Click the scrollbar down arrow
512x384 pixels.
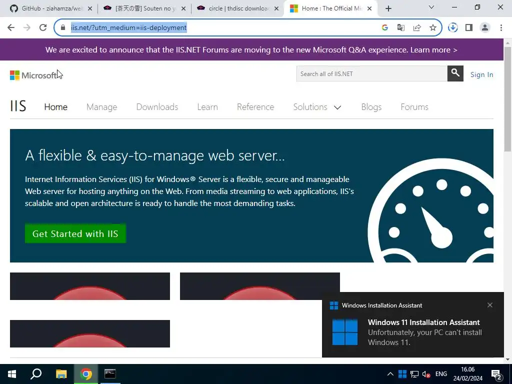(x=507, y=359)
